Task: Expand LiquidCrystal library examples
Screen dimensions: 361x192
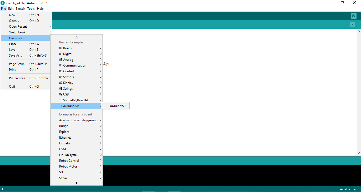Action: (77, 155)
